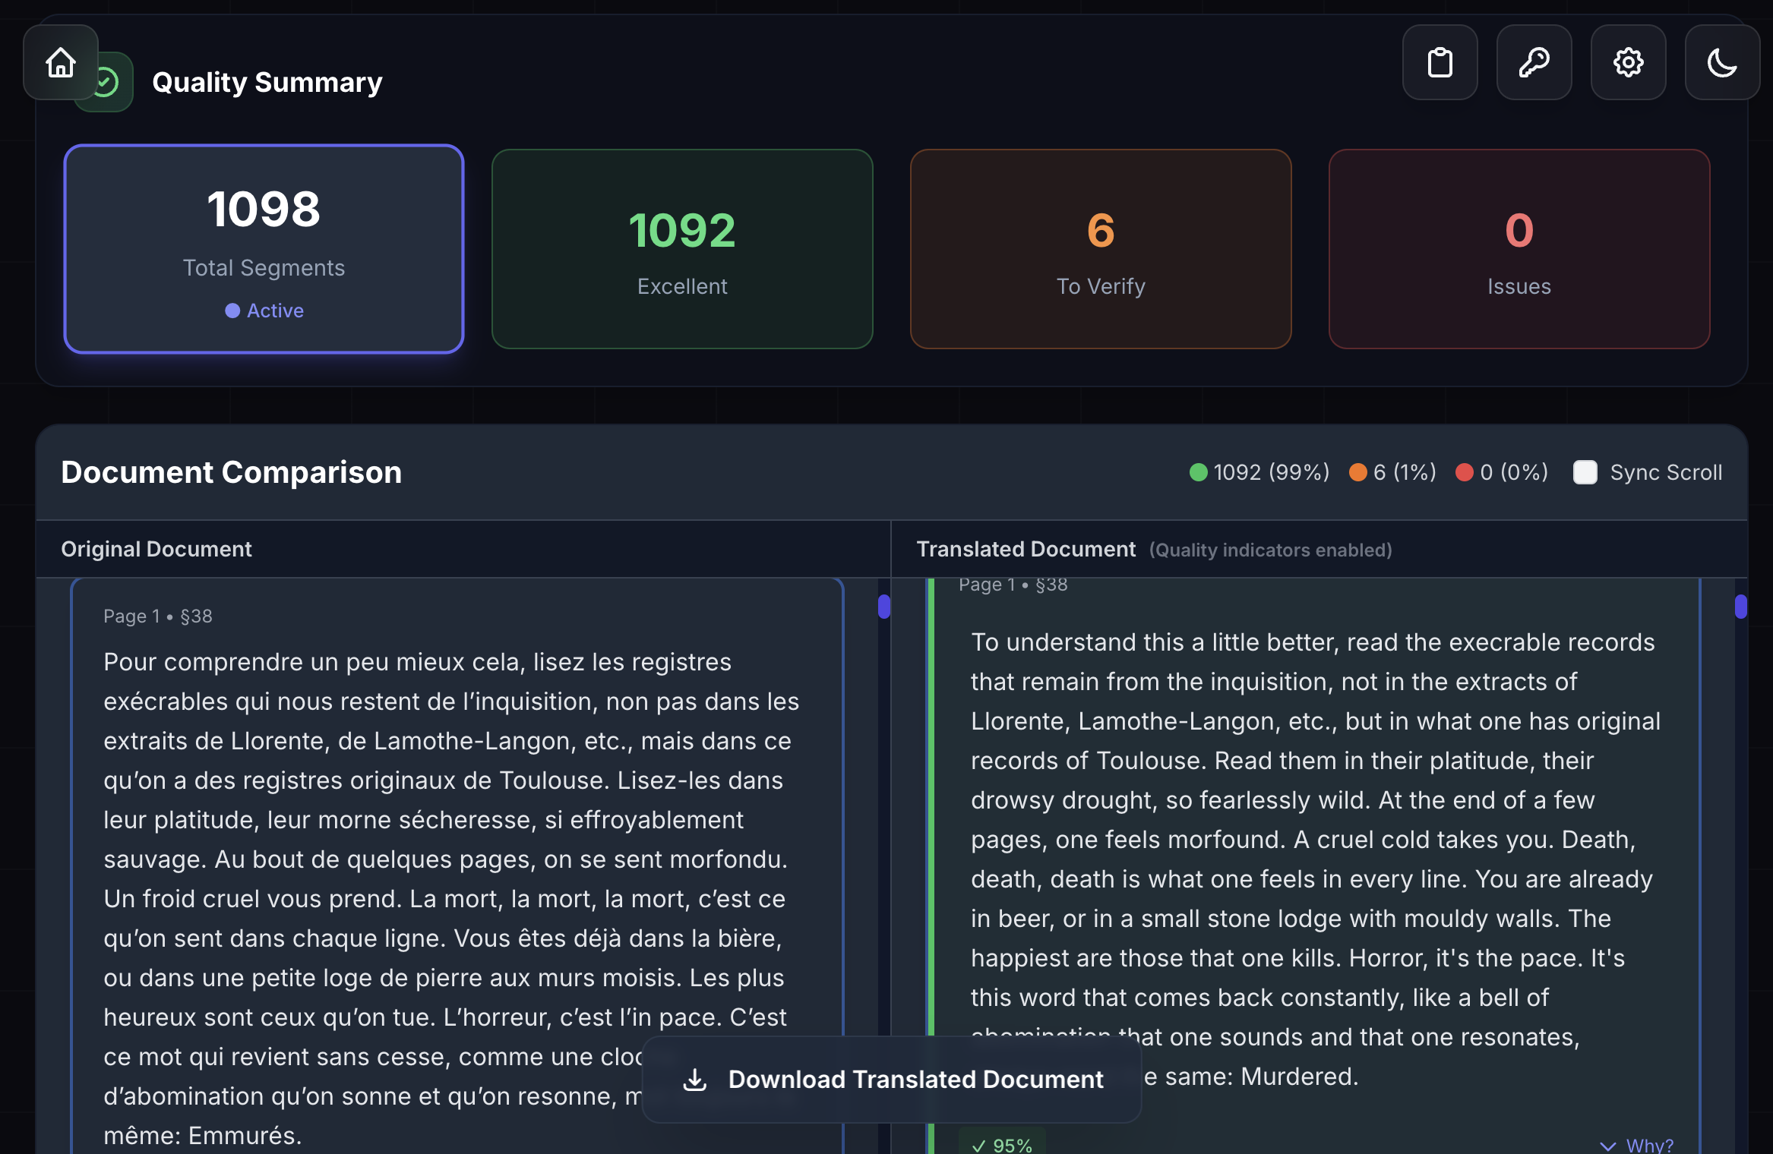
Task: Filter by the Issues card
Action: (1519, 249)
